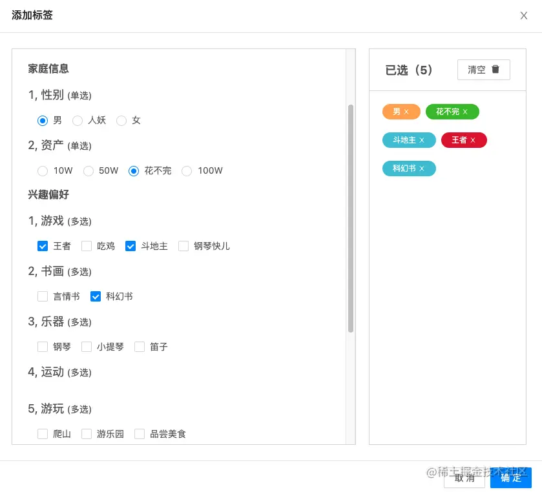Click the red 王者 tag label

pos(459,140)
